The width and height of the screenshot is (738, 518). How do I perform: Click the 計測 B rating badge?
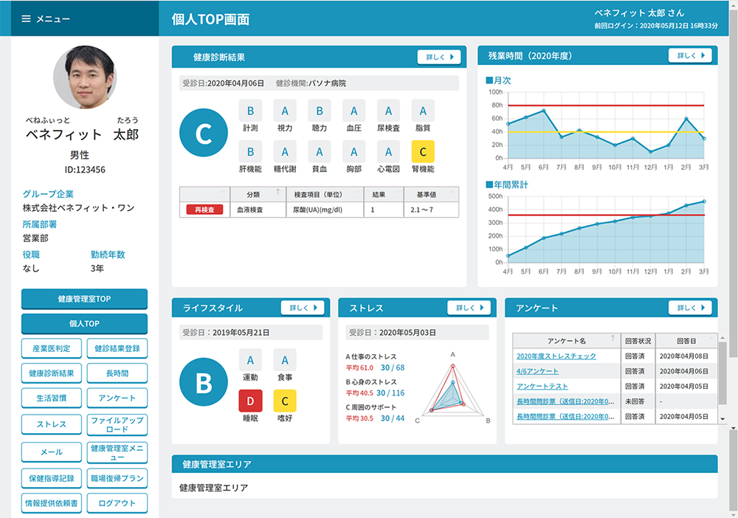pyautogui.click(x=250, y=111)
